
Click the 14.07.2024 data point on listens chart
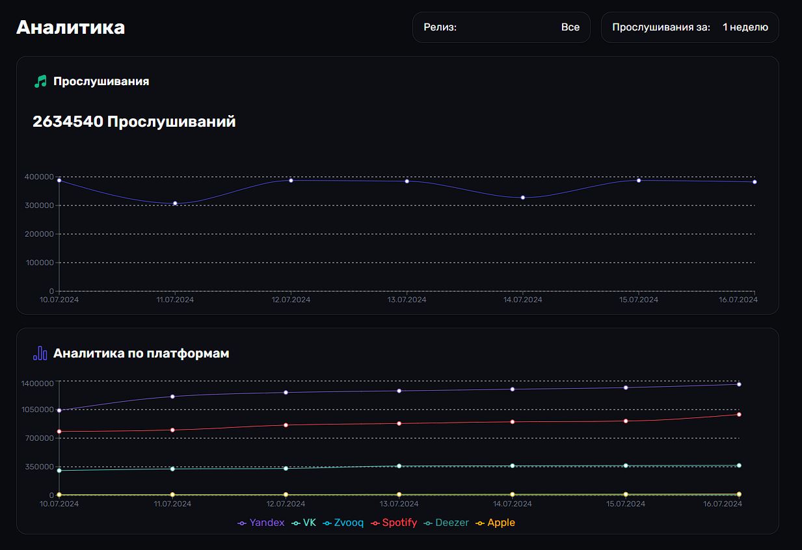[522, 198]
